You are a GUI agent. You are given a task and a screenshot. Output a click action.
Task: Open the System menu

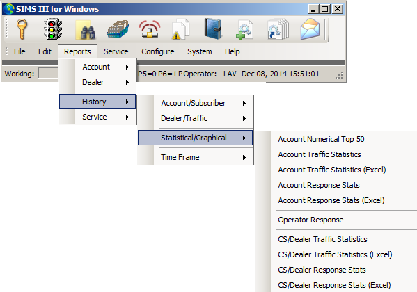click(200, 51)
